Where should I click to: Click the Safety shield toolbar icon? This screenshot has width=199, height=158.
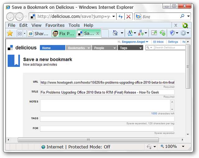pos(172,33)
